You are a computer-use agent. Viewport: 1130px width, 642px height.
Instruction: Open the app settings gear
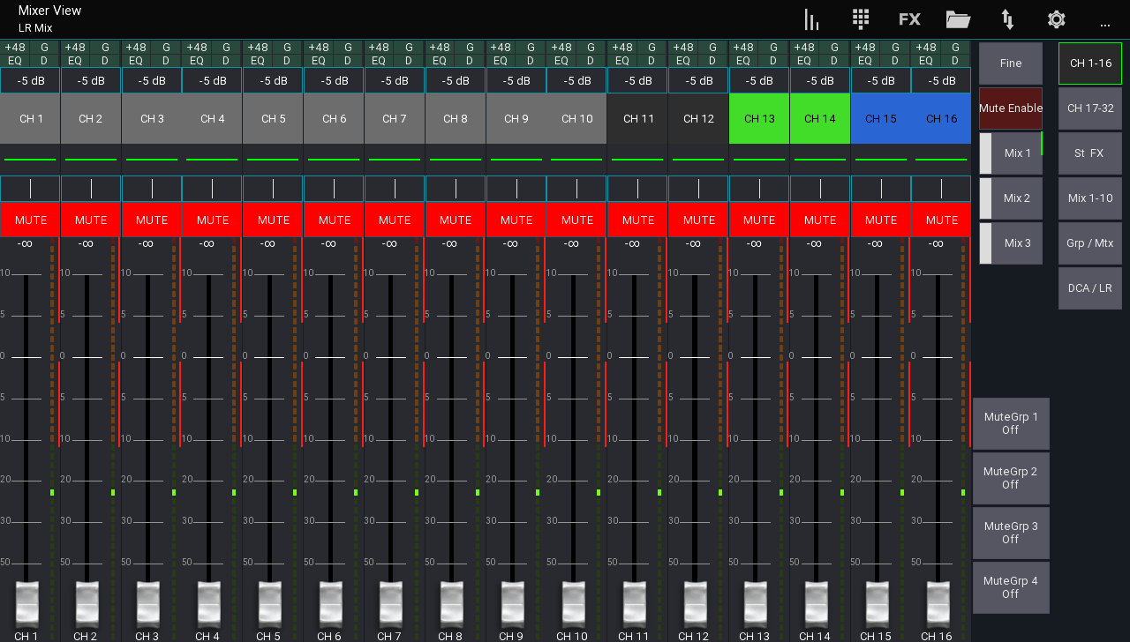[x=1056, y=19]
